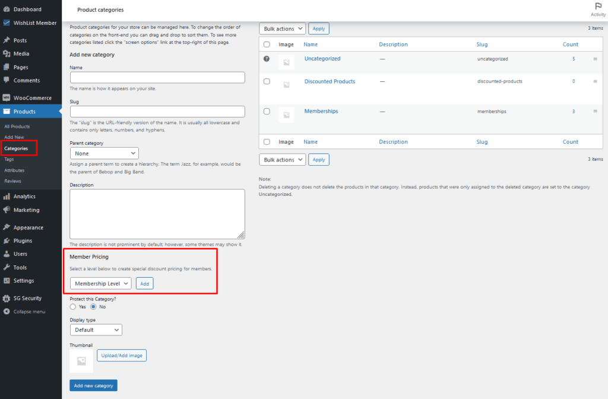Open the Membership Level dropdown

[101, 283]
